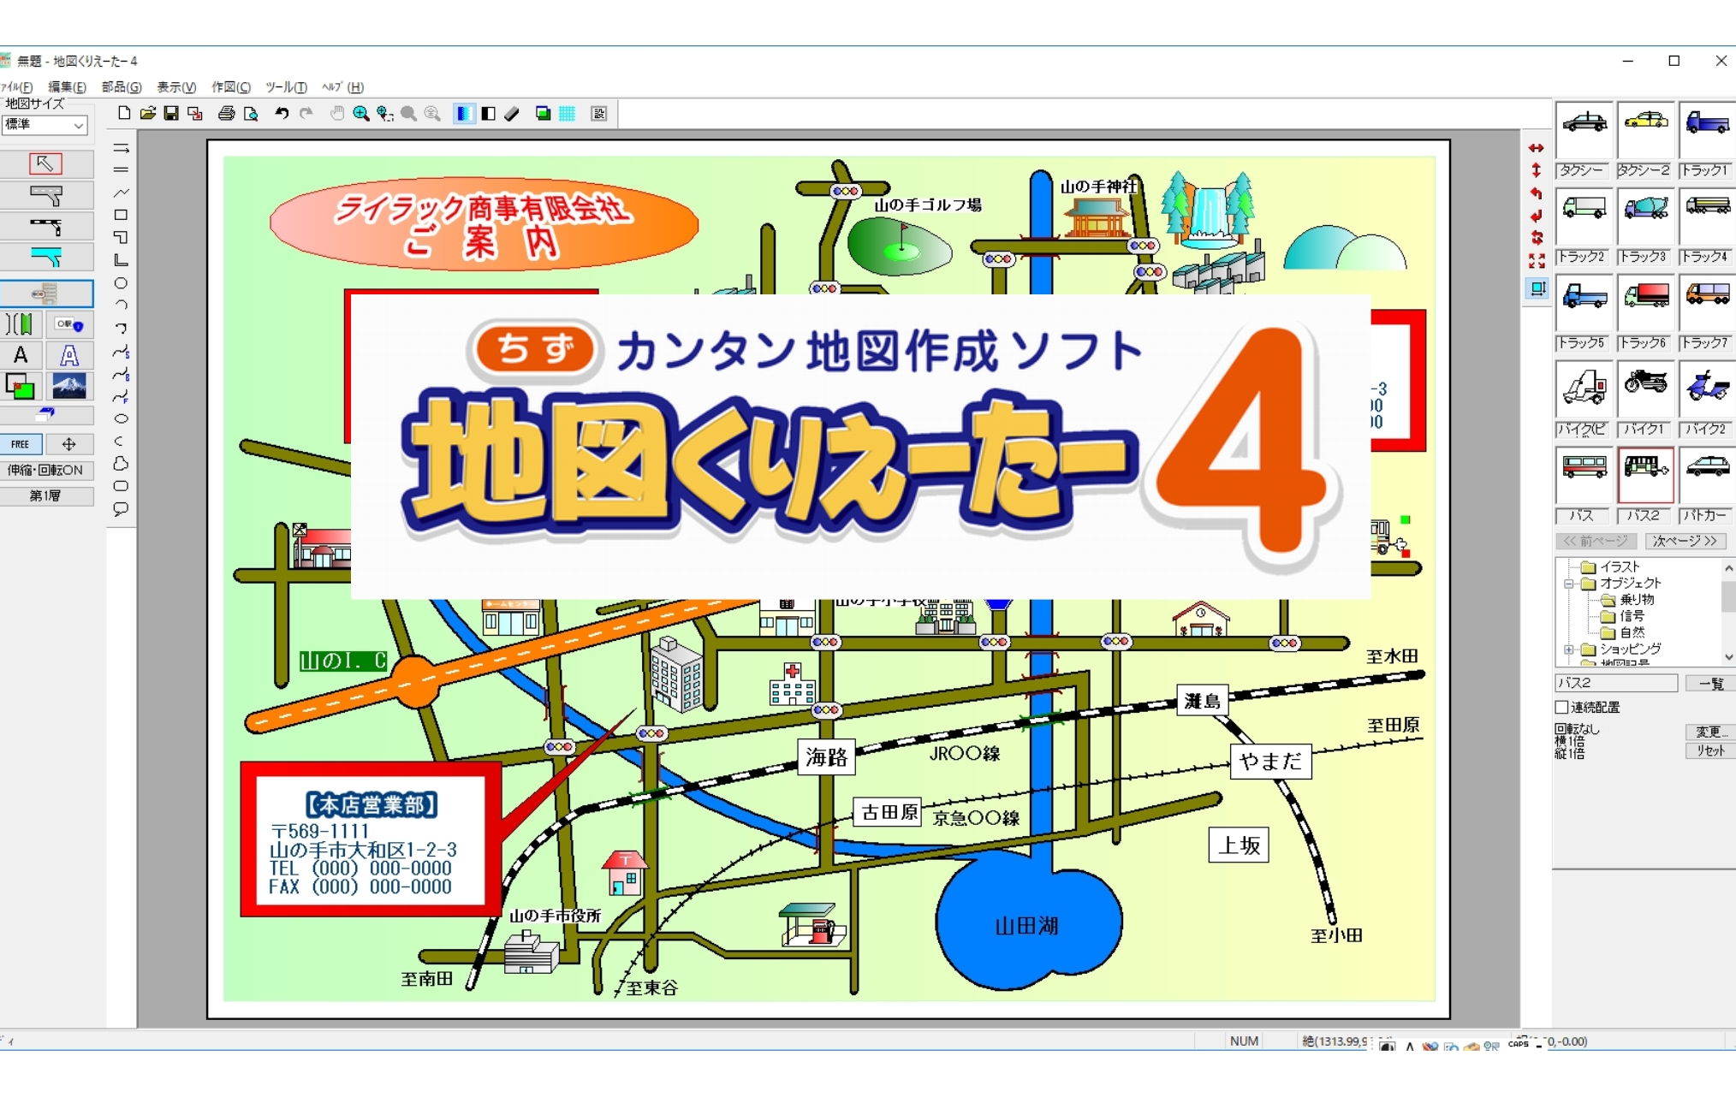Click the horizontal flip red arrows icon
Screen dimensions: 1736x1109
pyautogui.click(x=1537, y=148)
